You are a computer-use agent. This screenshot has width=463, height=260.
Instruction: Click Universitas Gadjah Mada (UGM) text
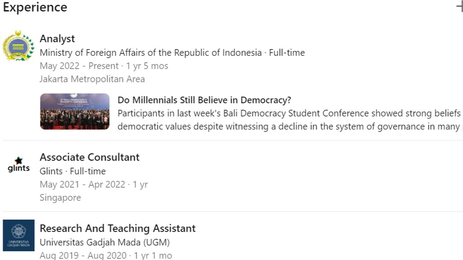[x=104, y=242]
